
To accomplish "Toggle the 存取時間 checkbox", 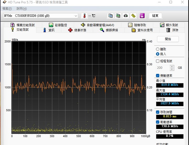I will tap(157, 112).
